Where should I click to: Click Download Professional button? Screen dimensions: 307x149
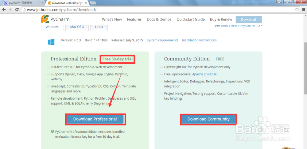[x=95, y=119]
